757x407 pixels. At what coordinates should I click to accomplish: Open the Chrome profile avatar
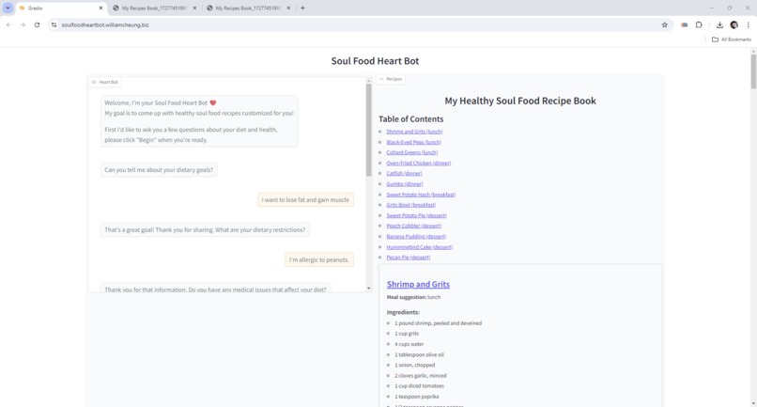point(734,24)
